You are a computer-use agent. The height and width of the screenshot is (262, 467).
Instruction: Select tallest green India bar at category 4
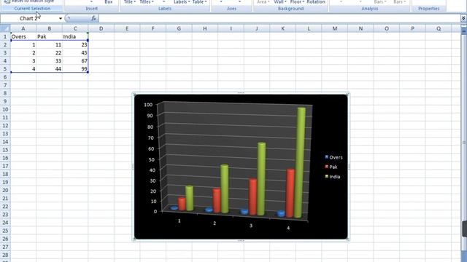click(x=300, y=162)
